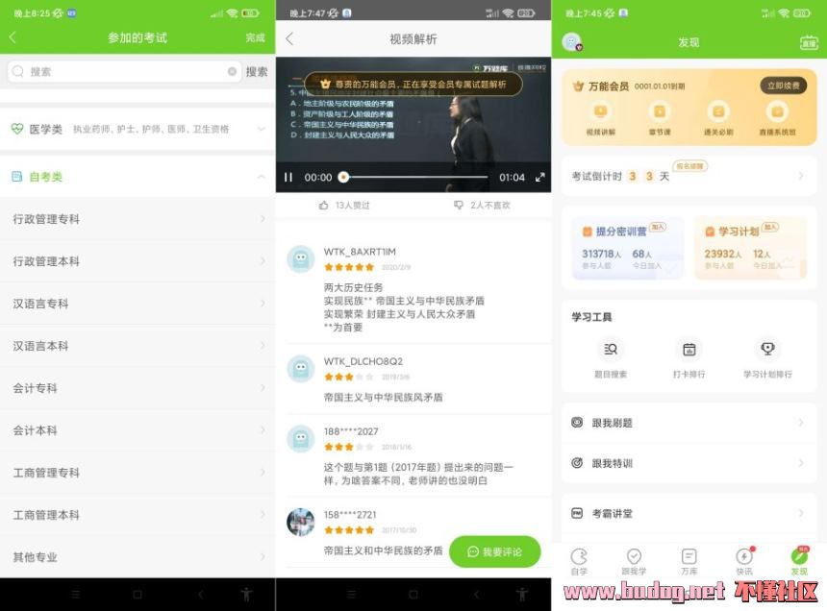Dislike the video with thumbs-down 2人不喜欢
Image resolution: width=827 pixels, height=611 pixels.
click(x=481, y=206)
